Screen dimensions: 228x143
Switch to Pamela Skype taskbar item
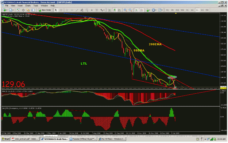pyautogui.click(x=83, y=139)
